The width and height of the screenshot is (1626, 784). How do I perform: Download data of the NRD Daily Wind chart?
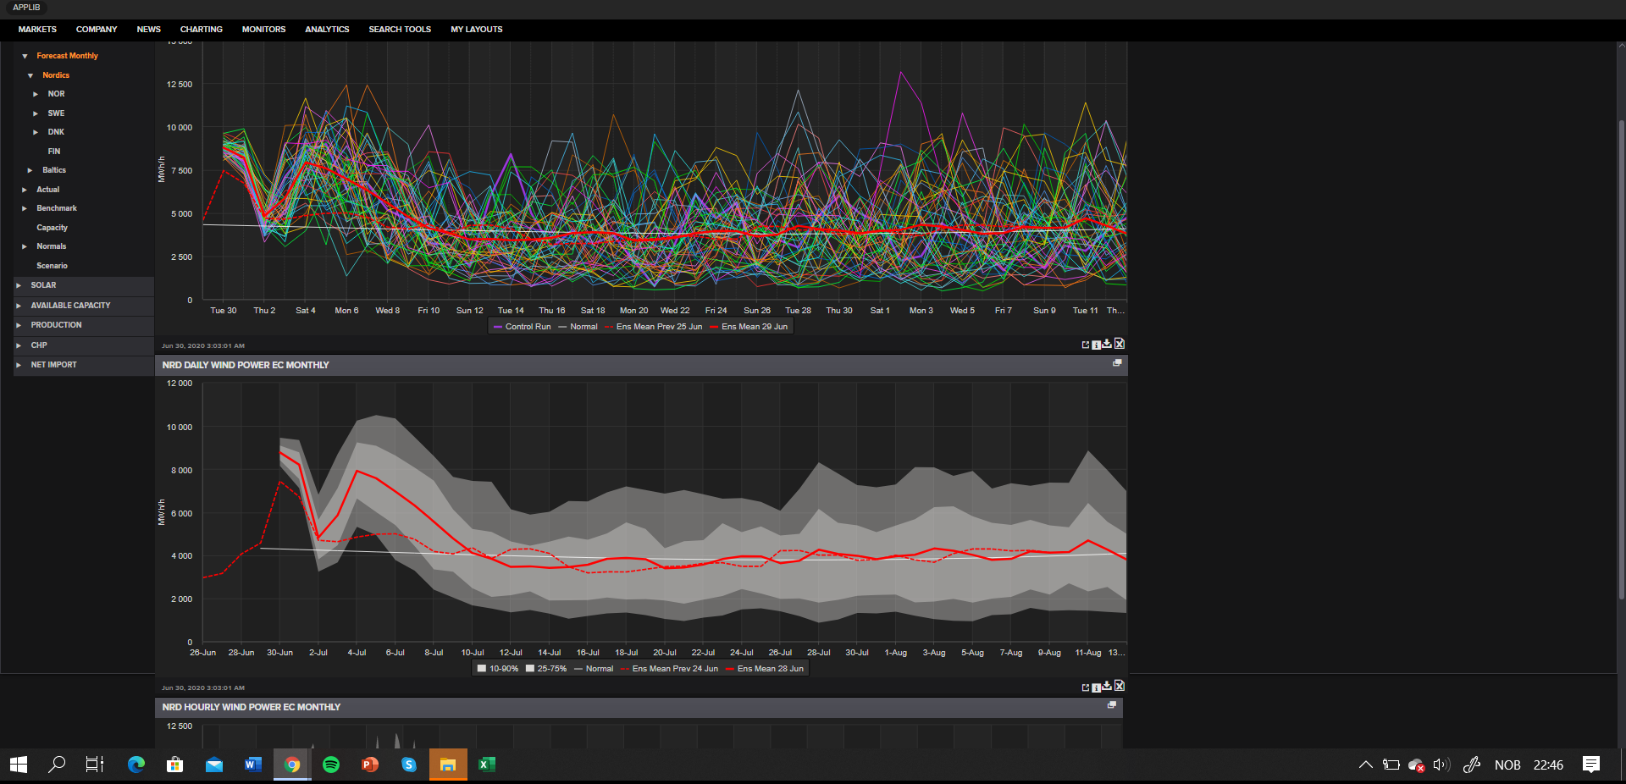coord(1107,686)
